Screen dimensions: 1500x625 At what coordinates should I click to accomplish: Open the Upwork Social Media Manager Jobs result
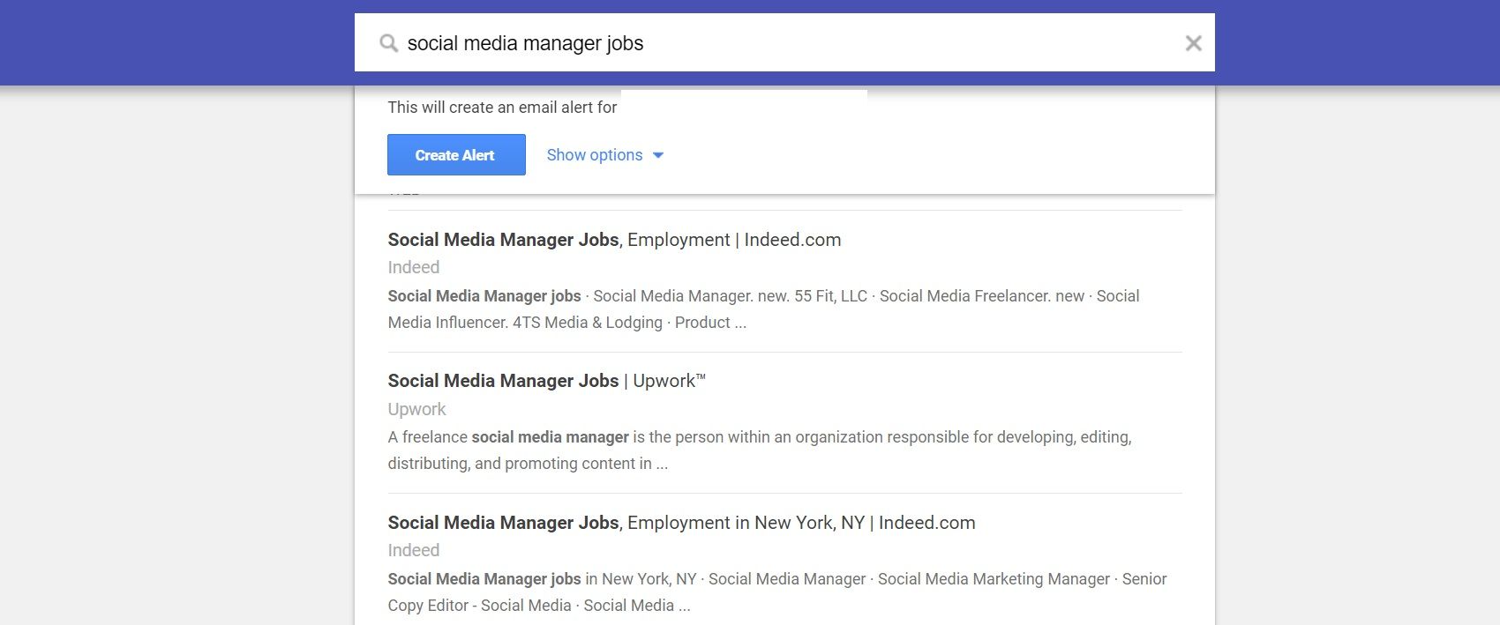coord(546,380)
